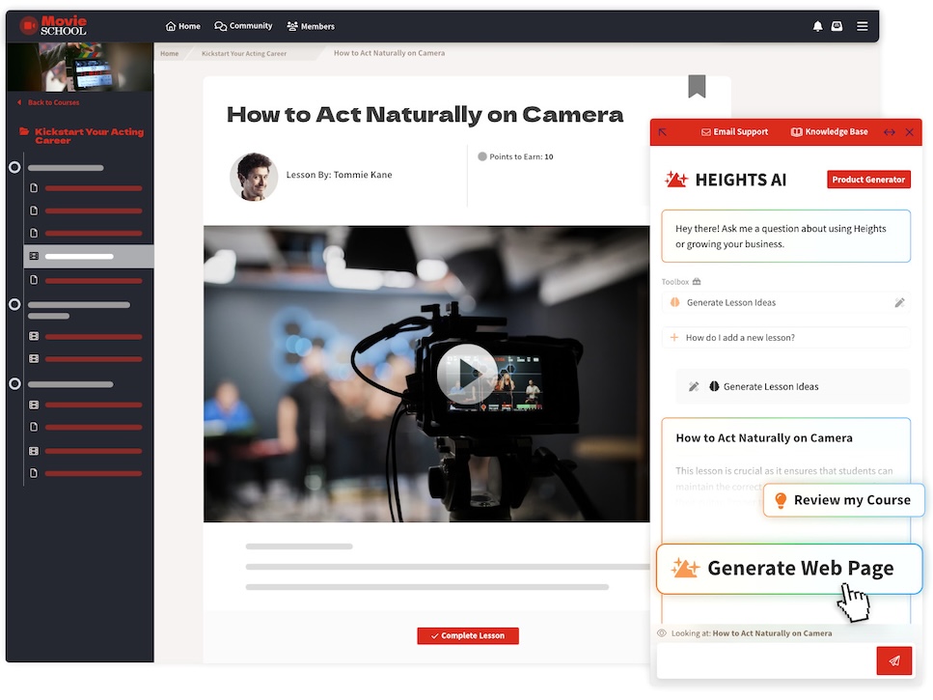Expand the second section circle in sidebar
The image size is (933, 700).
(14, 305)
